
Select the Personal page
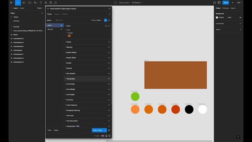click(x=16, y=21)
